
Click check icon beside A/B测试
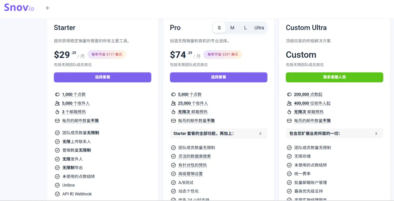(x=173, y=183)
